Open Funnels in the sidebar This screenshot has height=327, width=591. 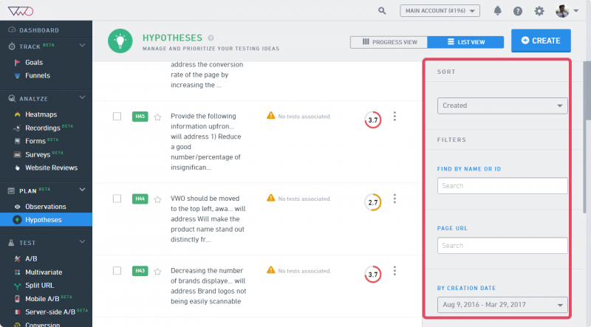tap(38, 76)
